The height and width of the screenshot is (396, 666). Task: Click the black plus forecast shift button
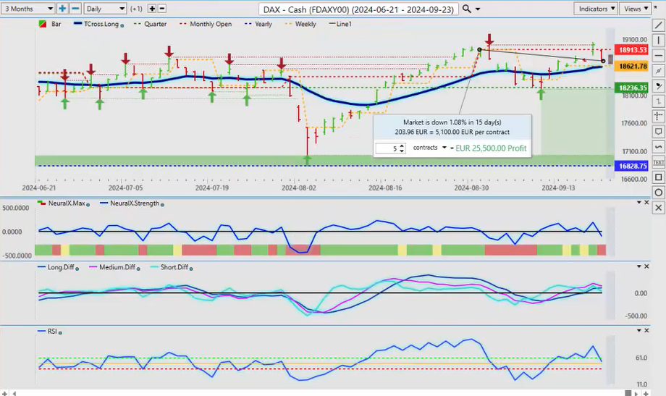tap(151, 9)
